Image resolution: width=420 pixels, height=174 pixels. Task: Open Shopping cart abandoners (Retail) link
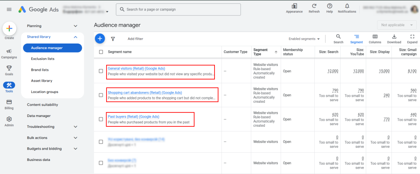click(x=145, y=93)
